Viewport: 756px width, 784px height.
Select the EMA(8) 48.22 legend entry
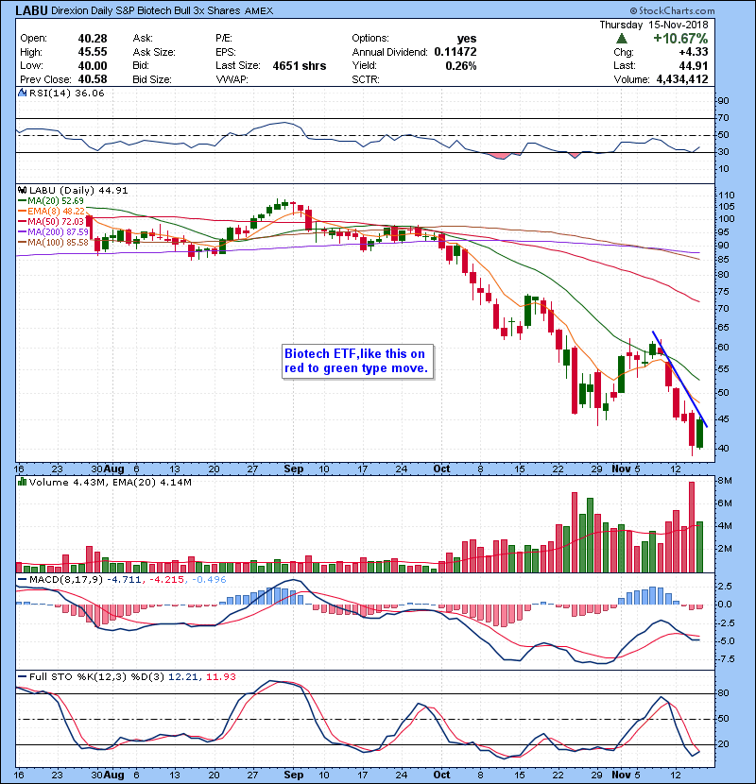click(51, 211)
